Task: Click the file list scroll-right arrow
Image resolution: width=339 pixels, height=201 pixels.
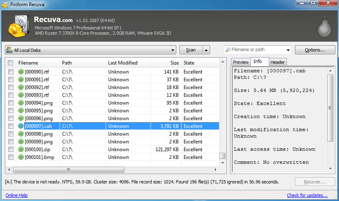Action: pyautogui.click(x=215, y=170)
